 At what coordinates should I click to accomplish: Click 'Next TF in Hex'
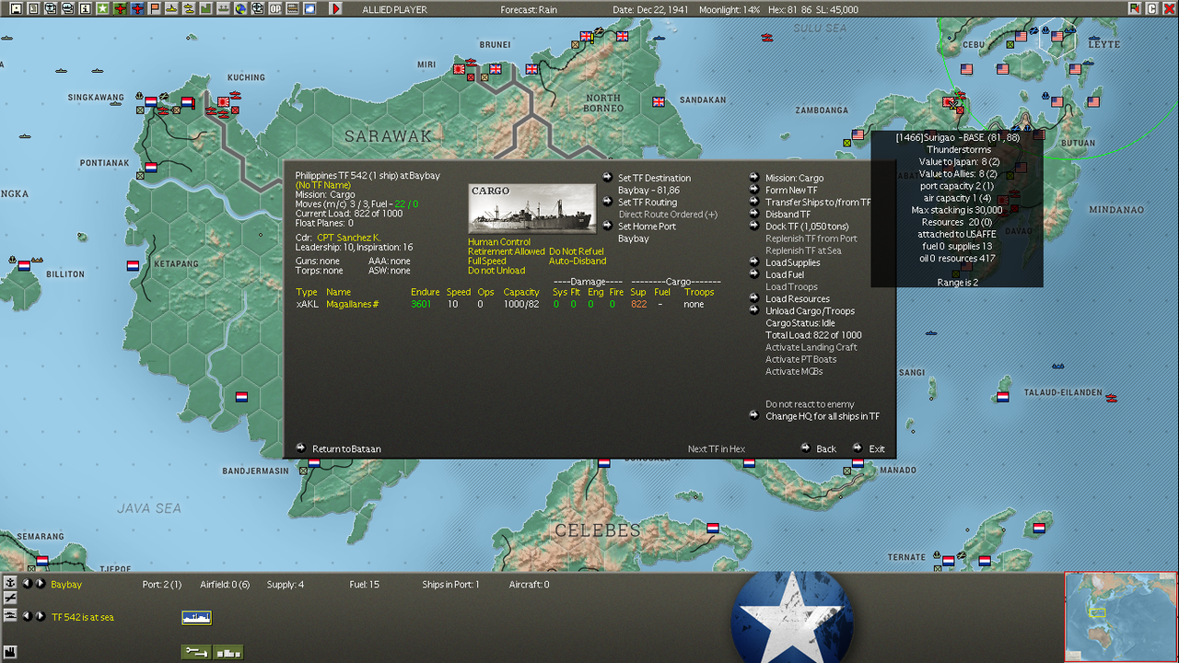(x=717, y=449)
